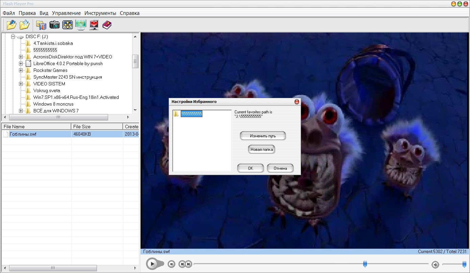The image size is (470, 273).
Task: Close the Настройки Избранного dialog
Action: pos(297,102)
